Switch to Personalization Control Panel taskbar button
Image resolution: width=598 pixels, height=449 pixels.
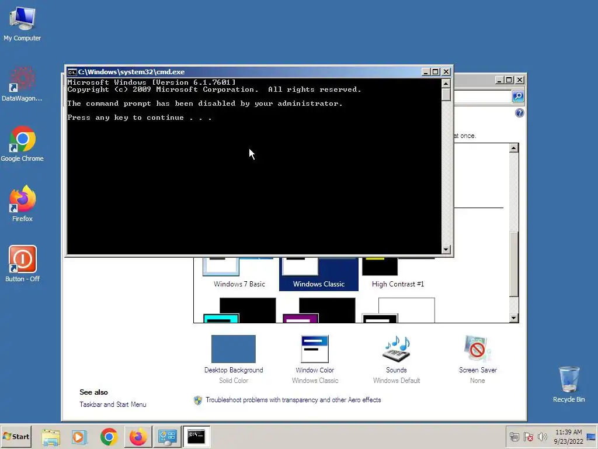coord(167,437)
